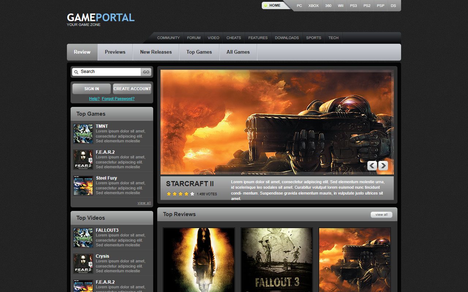Viewport: 468px width, 292px height.
Task: Open the FORUM menu item
Action: tap(194, 38)
